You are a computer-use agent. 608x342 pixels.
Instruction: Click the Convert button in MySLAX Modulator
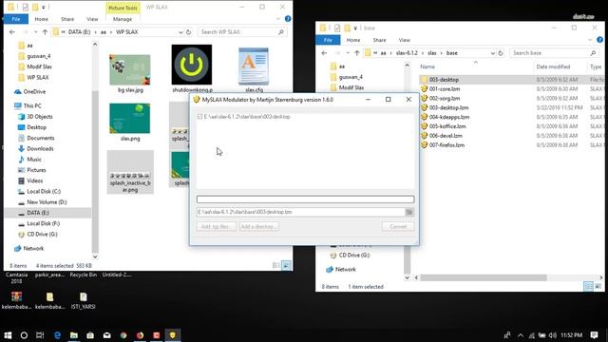[398, 226]
